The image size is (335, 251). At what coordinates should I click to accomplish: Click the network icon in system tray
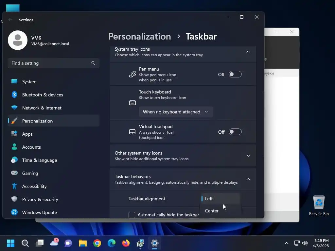297,243
